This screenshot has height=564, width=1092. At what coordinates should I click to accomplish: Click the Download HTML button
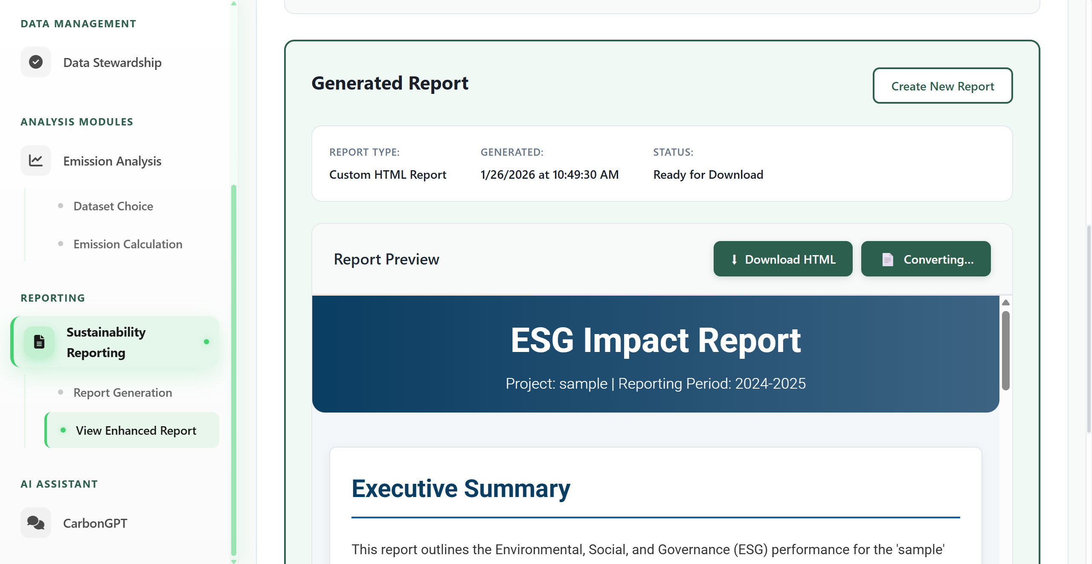pyautogui.click(x=783, y=259)
